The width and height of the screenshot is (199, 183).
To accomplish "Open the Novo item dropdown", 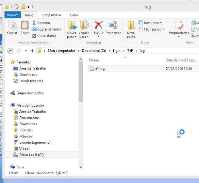I will coord(150,23).
